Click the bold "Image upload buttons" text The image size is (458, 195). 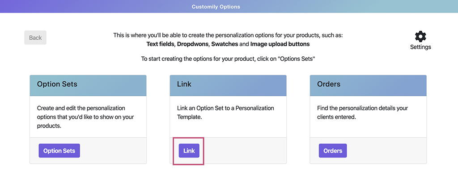point(280,44)
